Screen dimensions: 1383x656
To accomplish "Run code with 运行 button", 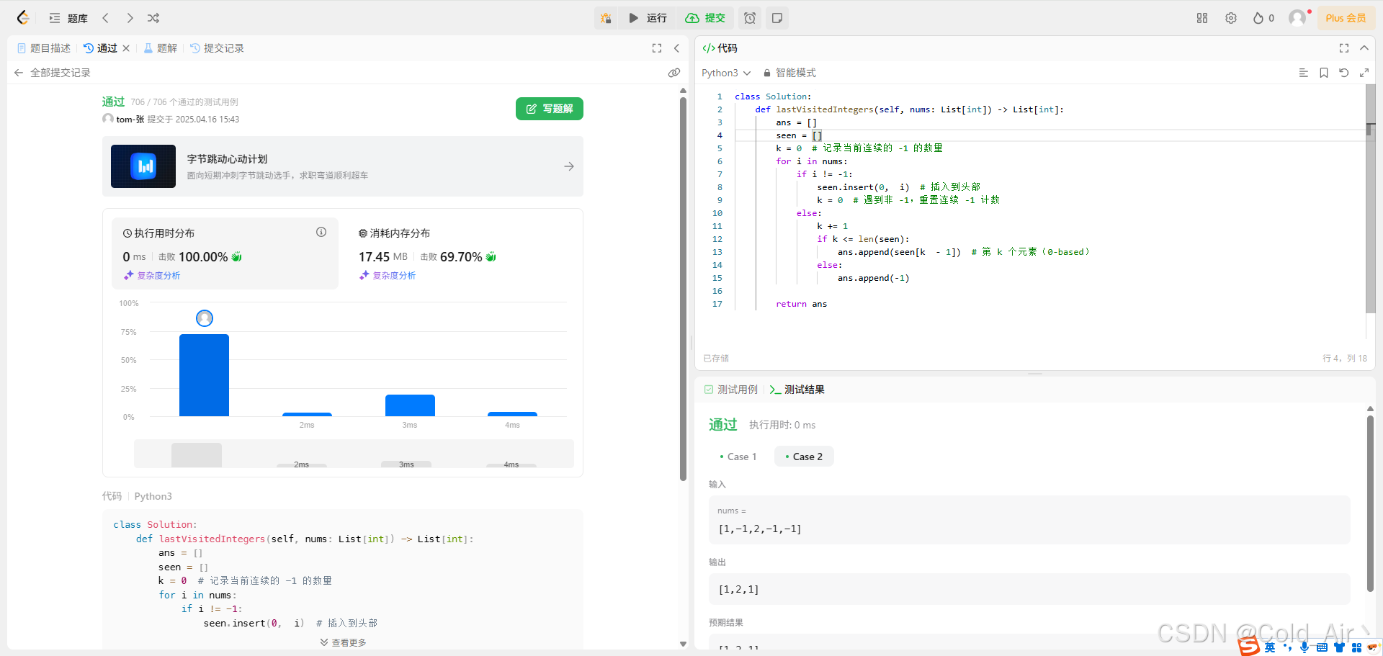I will click(x=648, y=18).
